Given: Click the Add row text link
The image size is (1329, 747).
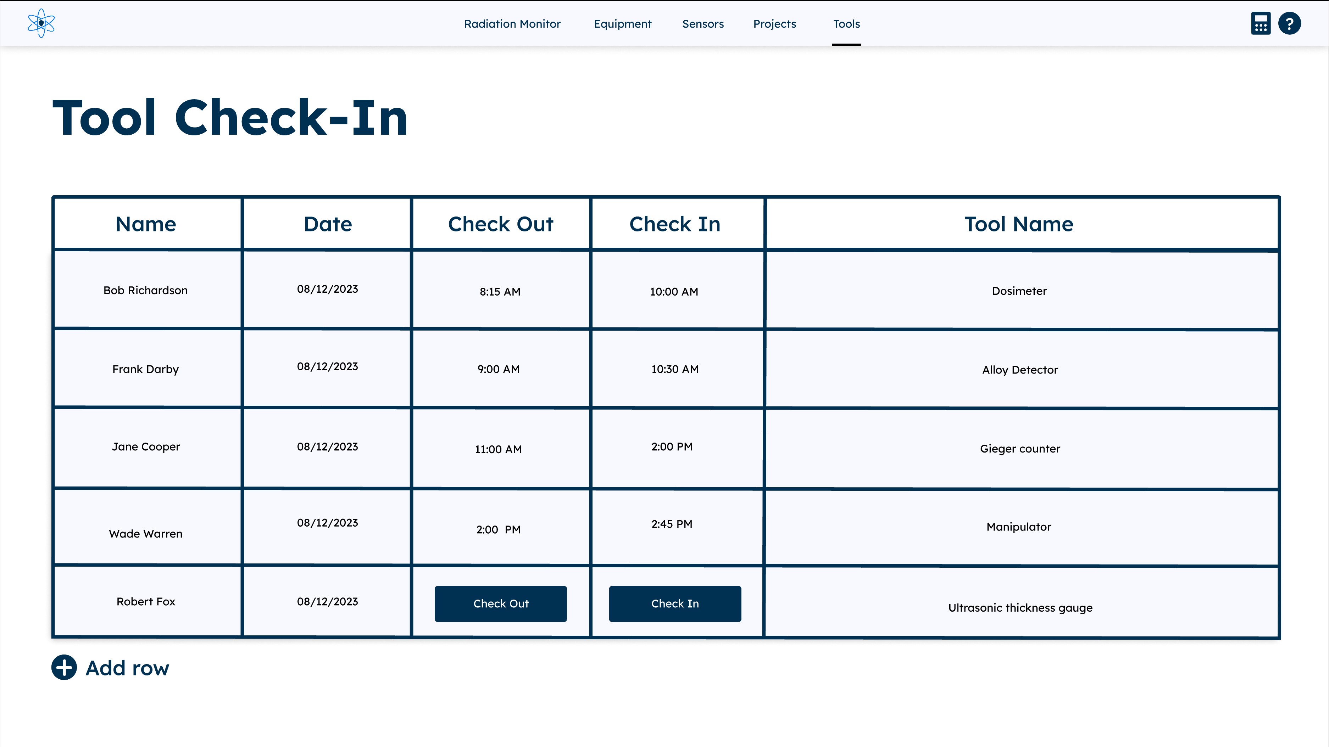Looking at the screenshot, I should tap(127, 668).
